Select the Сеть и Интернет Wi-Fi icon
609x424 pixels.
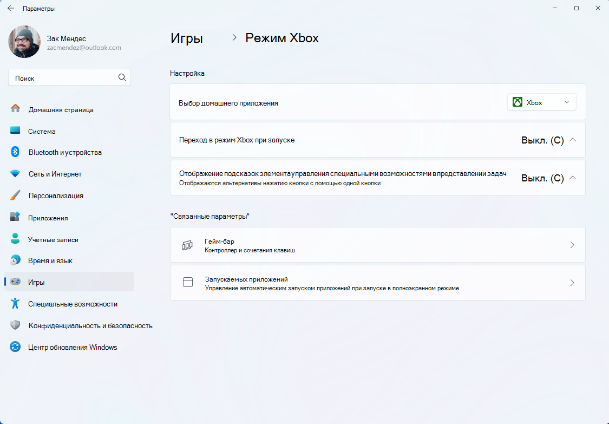15,174
